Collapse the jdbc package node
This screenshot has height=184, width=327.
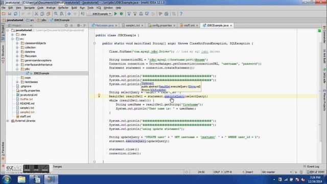click(17, 69)
